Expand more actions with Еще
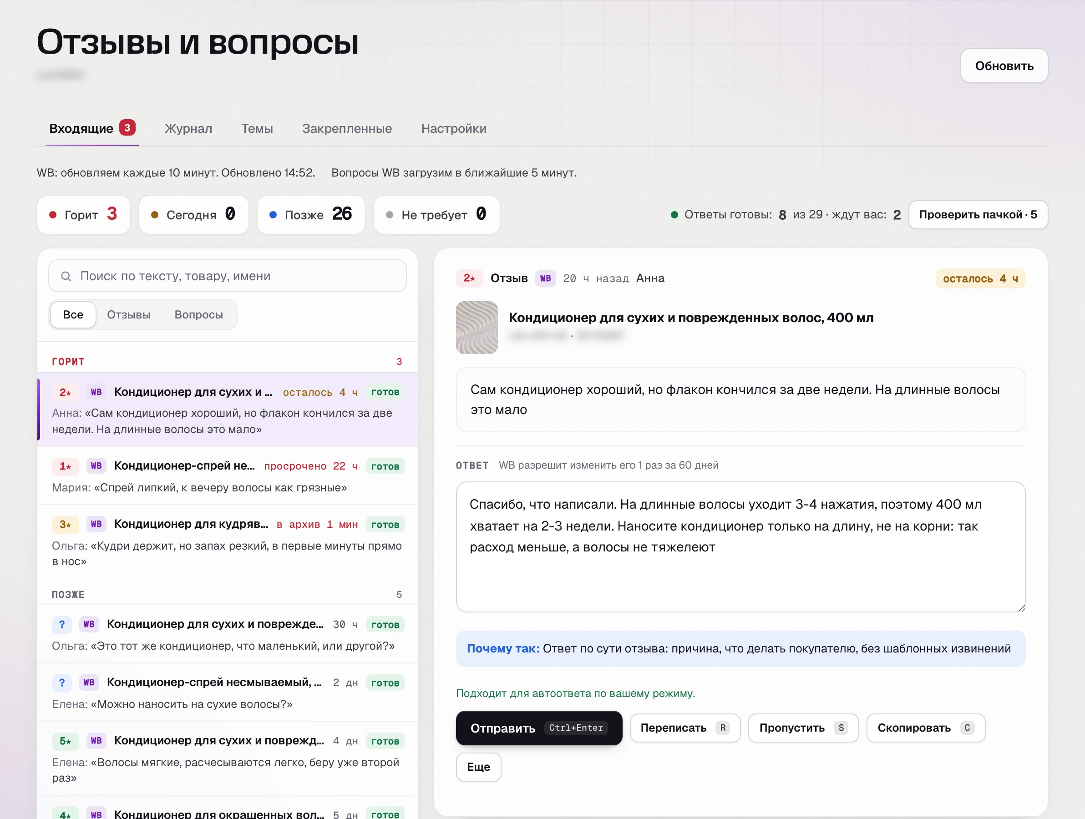Image resolution: width=1085 pixels, height=819 pixels. 478,767
